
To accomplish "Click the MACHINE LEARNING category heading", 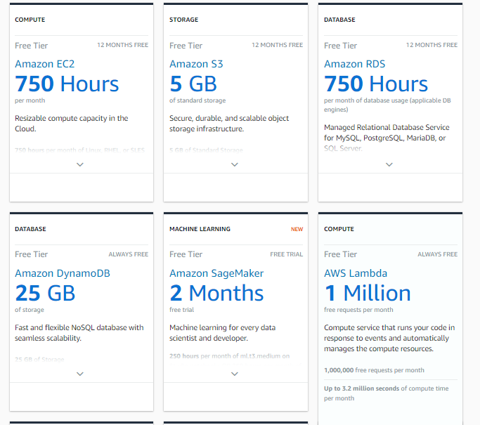I will pos(200,229).
